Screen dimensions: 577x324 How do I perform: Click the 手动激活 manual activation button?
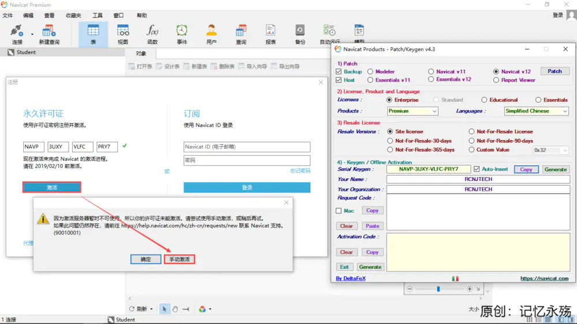[179, 259]
